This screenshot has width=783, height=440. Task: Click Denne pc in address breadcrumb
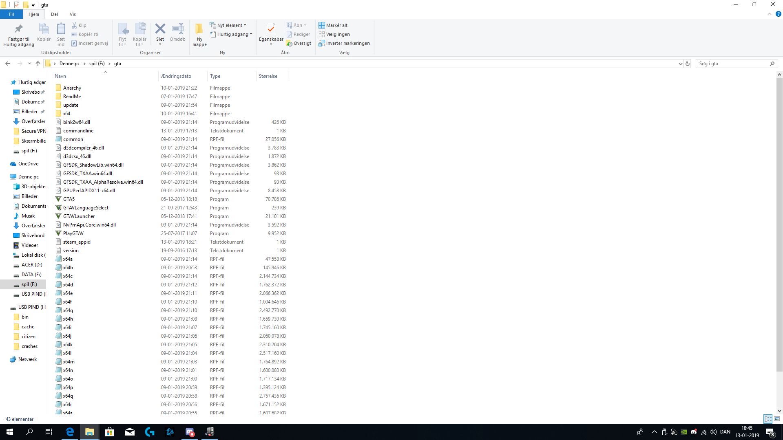70,64
